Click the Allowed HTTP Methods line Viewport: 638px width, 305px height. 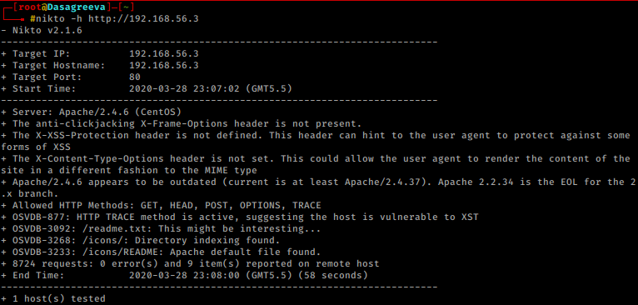[x=161, y=205]
